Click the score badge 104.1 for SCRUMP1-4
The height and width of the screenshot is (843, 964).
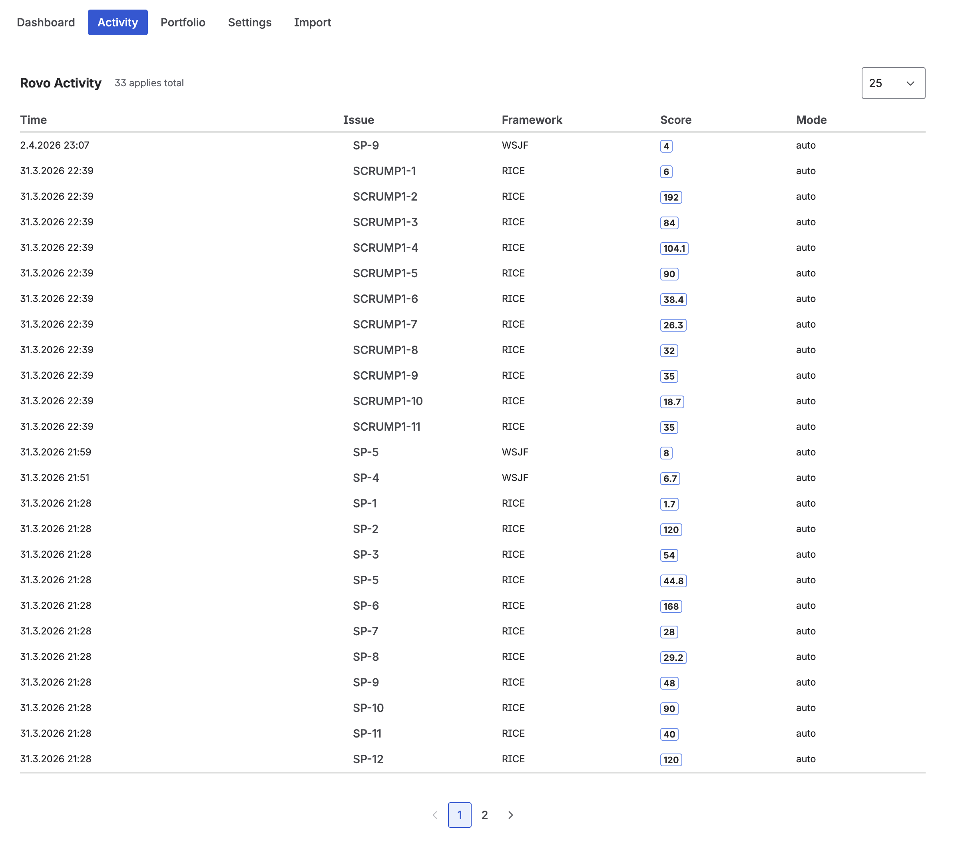(x=674, y=249)
